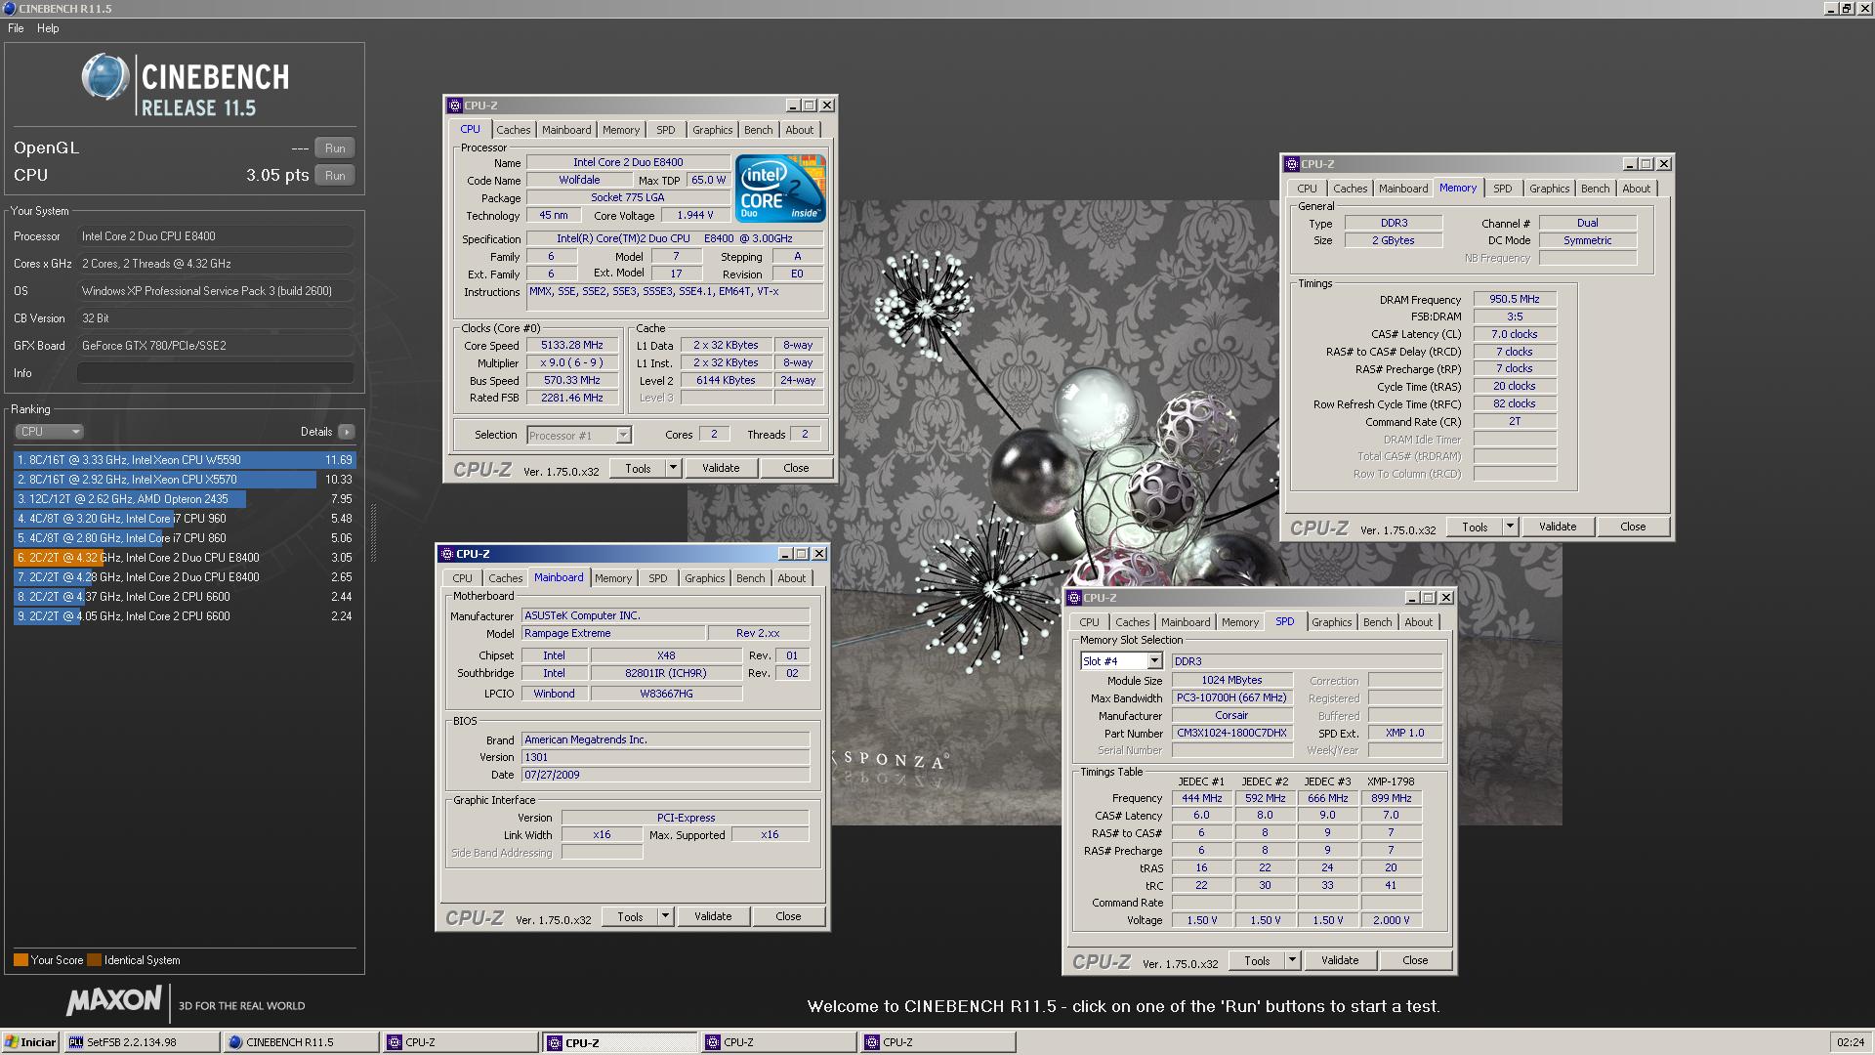Viewport: 1875px width, 1055px height.
Task: Click the CPU-Z title icon in the Memory window
Action: pos(1292,164)
